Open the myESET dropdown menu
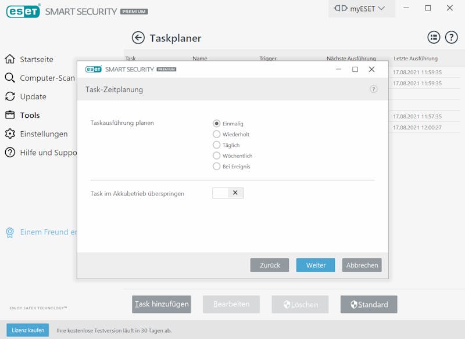The height and width of the screenshot is (339, 465). tap(362, 9)
